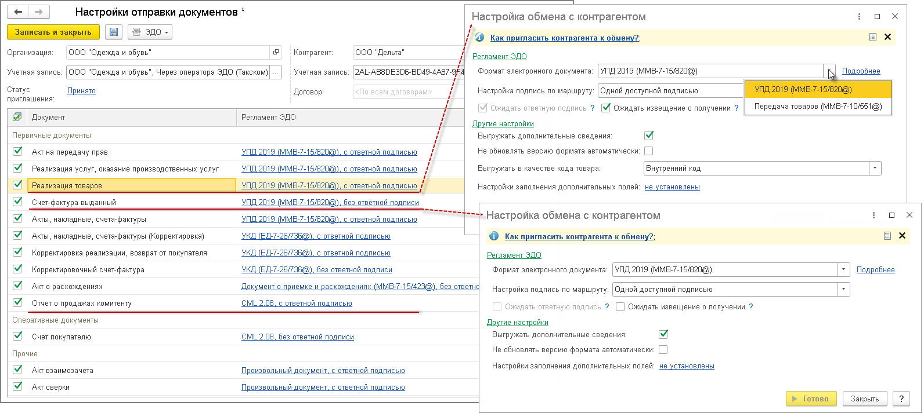Open Формат электронного документа dropdown in upper window
The image size is (924, 413).
point(829,71)
